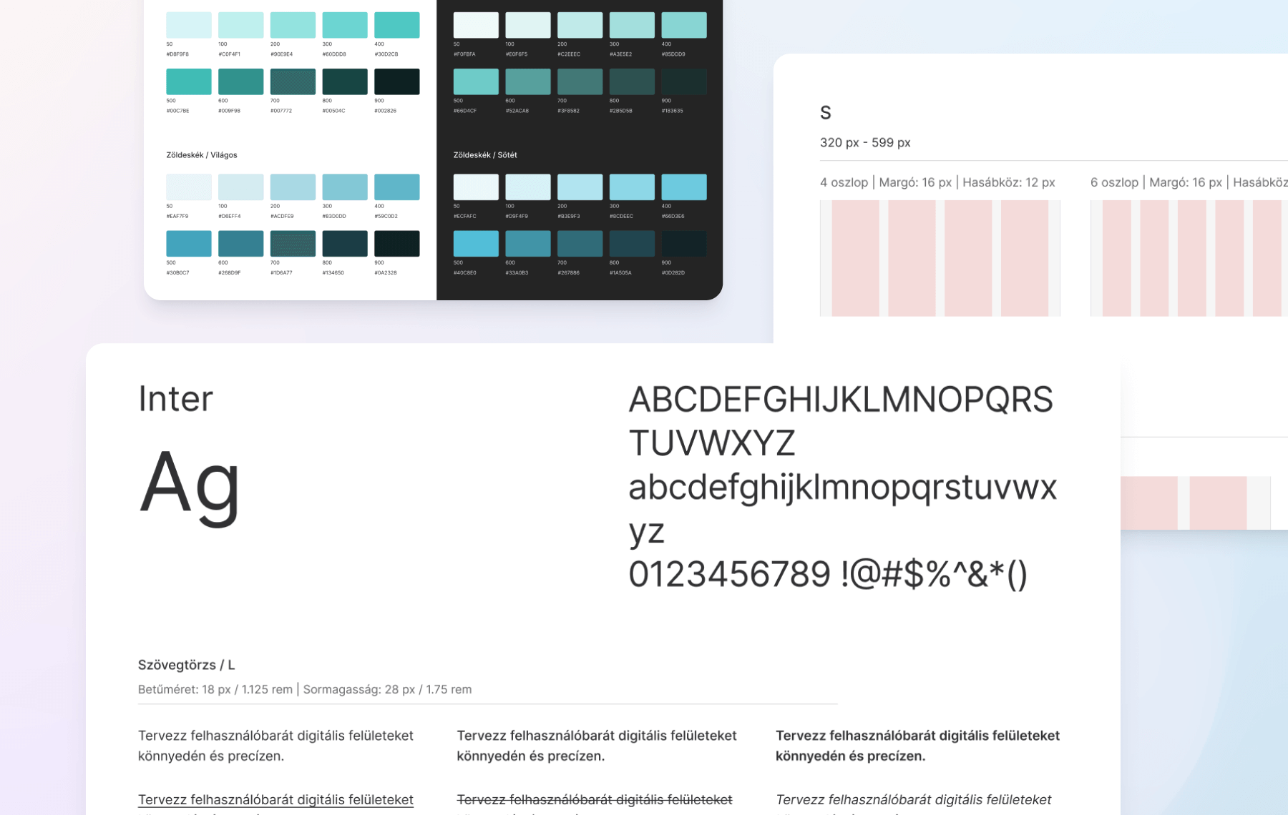Select the #F0FBFA dark-theme swatch

coord(476,25)
